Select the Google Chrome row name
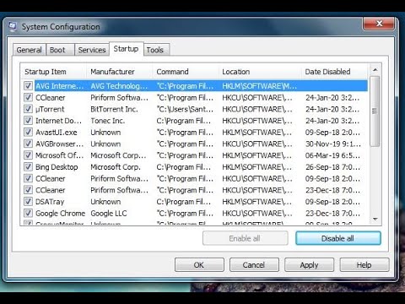 point(60,213)
